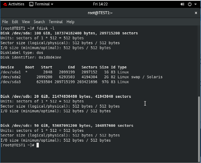Open the File menu
Image resolution: width=201 pixels, height=163 pixels.
pyautogui.click(x=5, y=22)
